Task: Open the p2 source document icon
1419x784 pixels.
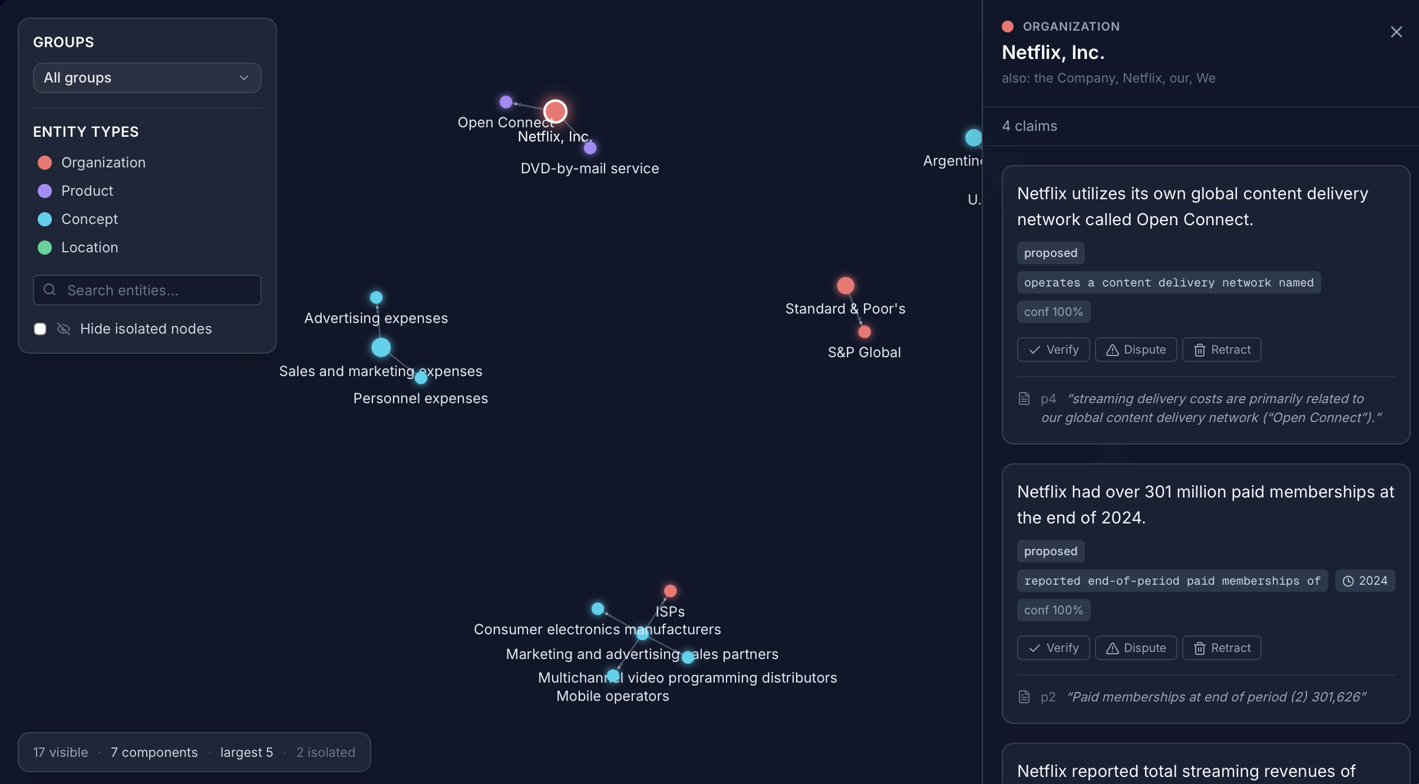Action: click(1024, 697)
